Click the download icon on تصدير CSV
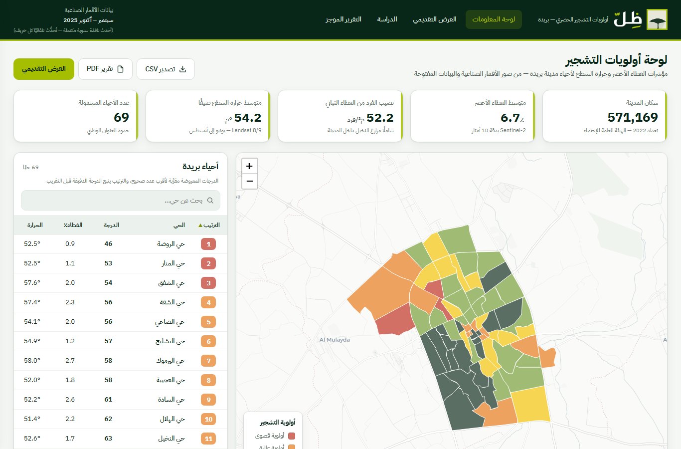Screen dimensions: 681x449 [x=182, y=69]
